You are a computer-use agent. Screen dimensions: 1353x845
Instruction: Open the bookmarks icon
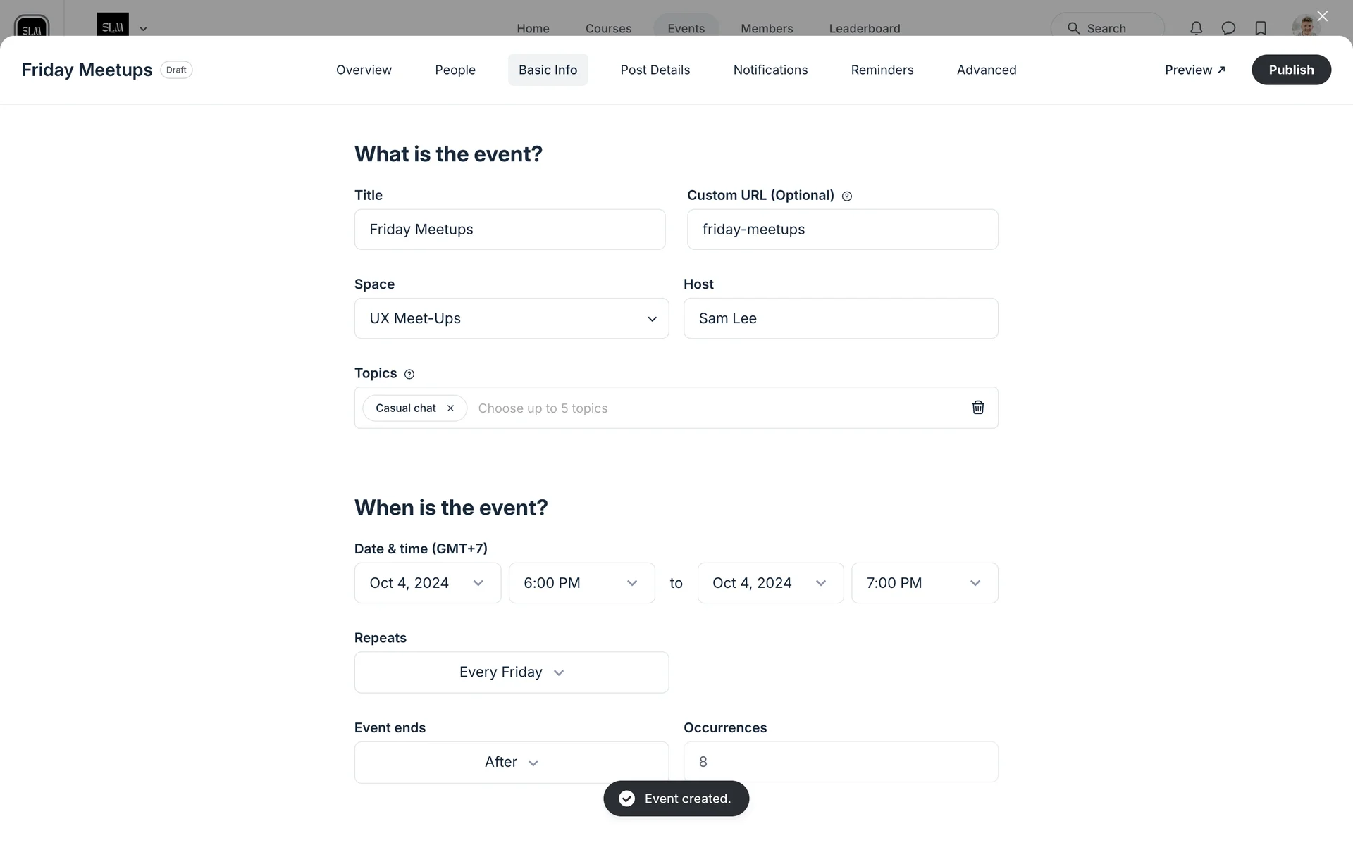click(1261, 28)
